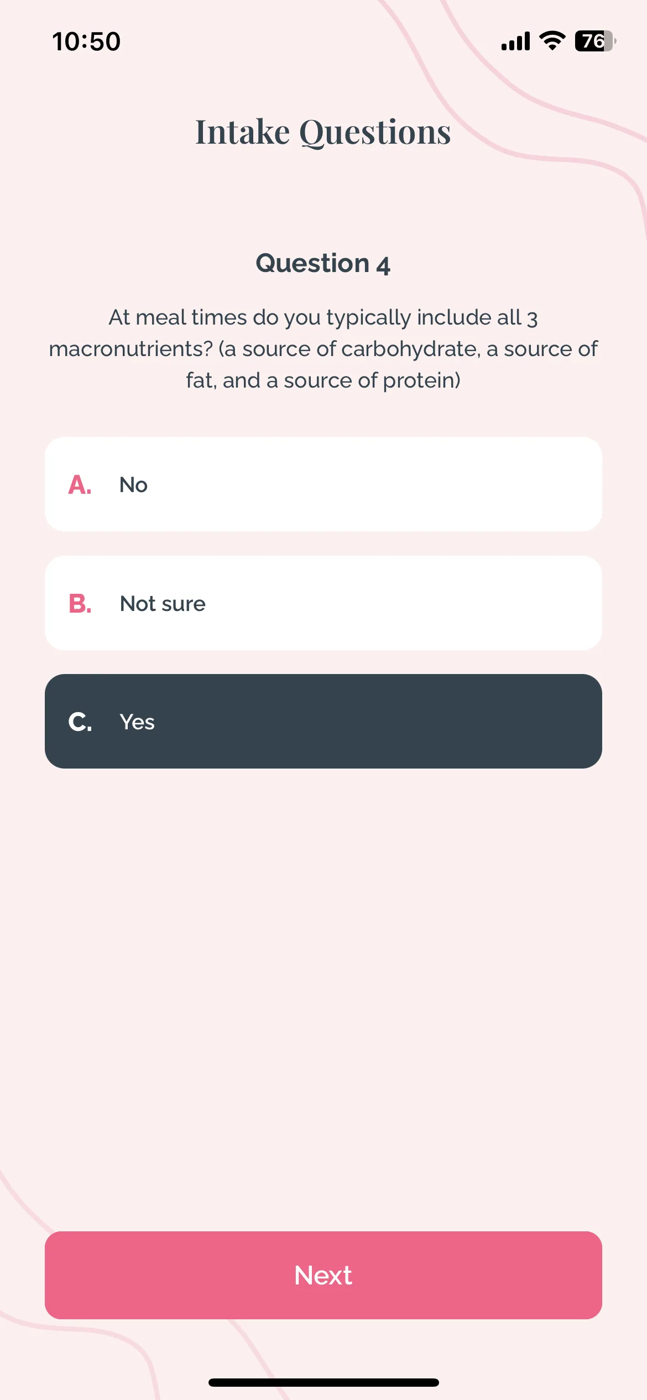Image resolution: width=647 pixels, height=1400 pixels.
Task: Tap the Intake Questions page title
Action: point(323,133)
